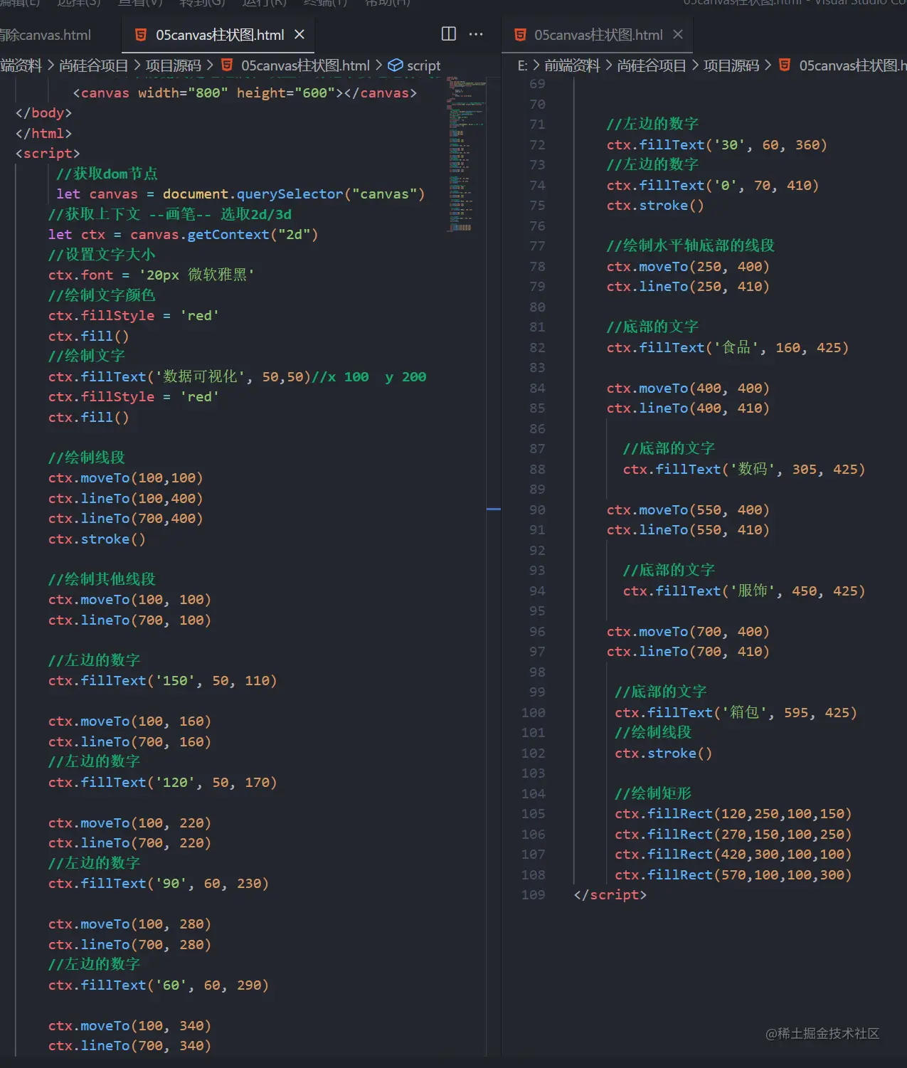Select right pane 05canvas柱状图.html tab label
Viewport: 907px width, 1068px height.
point(598,35)
